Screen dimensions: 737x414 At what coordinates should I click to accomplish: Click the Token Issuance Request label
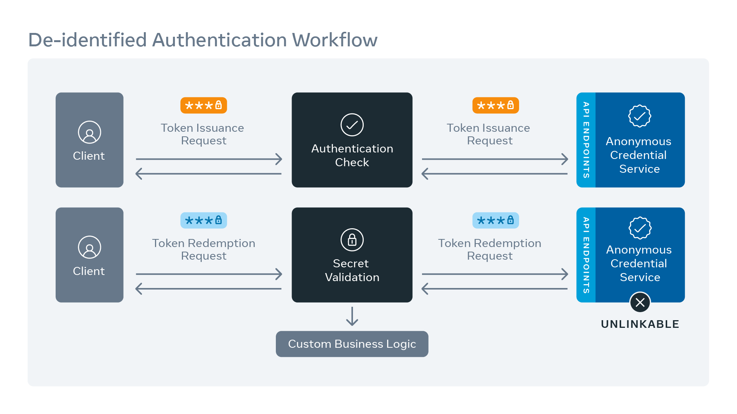coord(203,134)
